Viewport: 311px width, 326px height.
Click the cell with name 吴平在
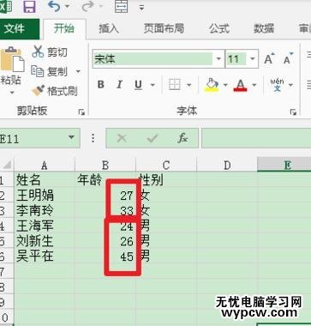coord(45,257)
